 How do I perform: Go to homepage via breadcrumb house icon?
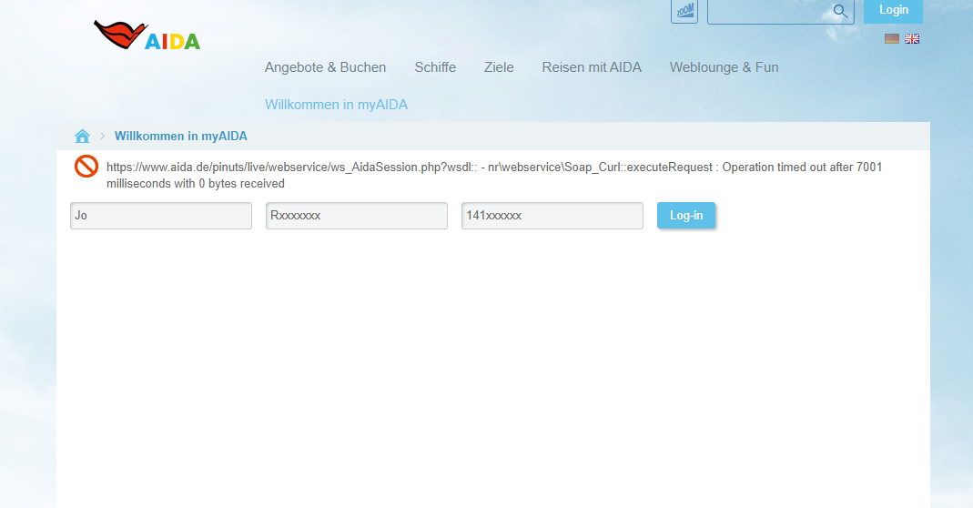click(82, 136)
